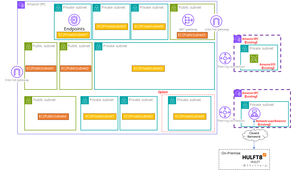The width and height of the screenshot is (296, 170).
Task: Click the NAT gateway caption
Action: tap(188, 29)
